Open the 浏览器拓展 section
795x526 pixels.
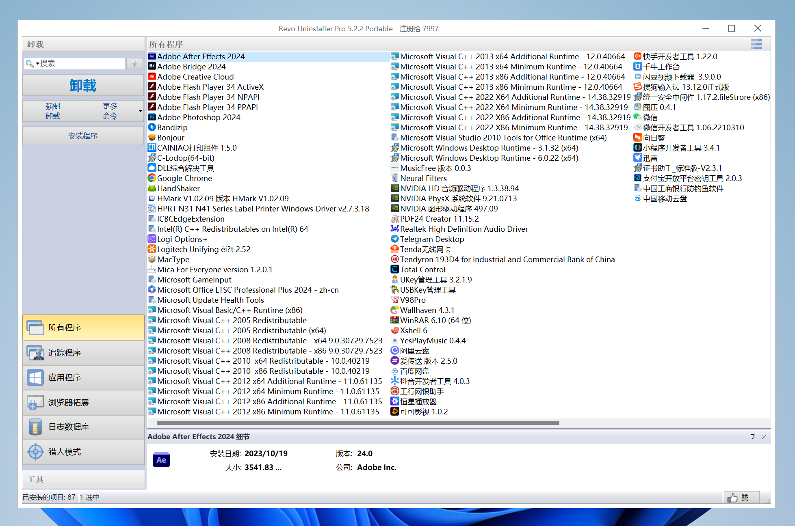[84, 403]
